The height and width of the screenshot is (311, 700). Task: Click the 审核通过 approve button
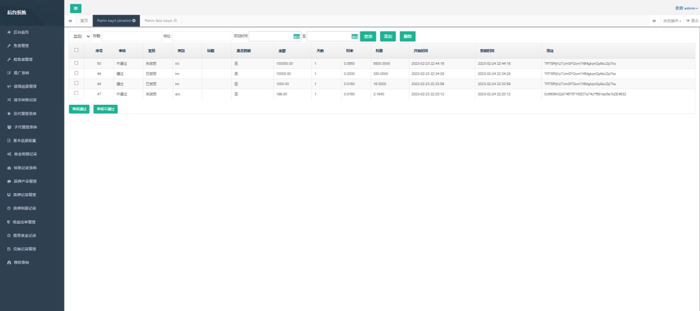tap(79, 109)
